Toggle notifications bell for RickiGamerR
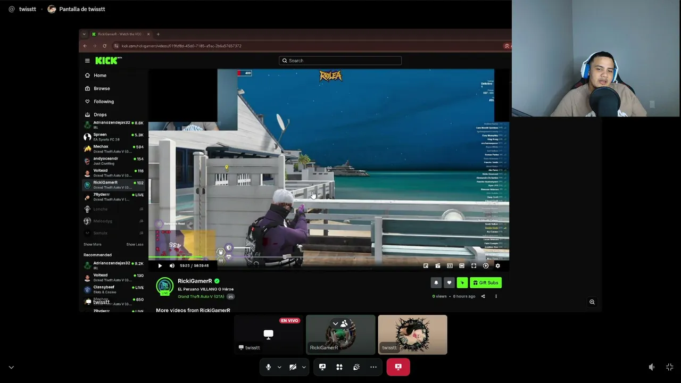This screenshot has width=681, height=383. tap(436, 283)
